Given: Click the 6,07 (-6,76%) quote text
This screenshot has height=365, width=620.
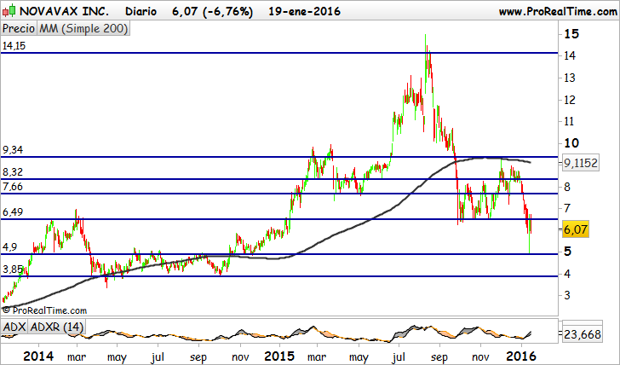Looking at the screenshot, I should [212, 11].
